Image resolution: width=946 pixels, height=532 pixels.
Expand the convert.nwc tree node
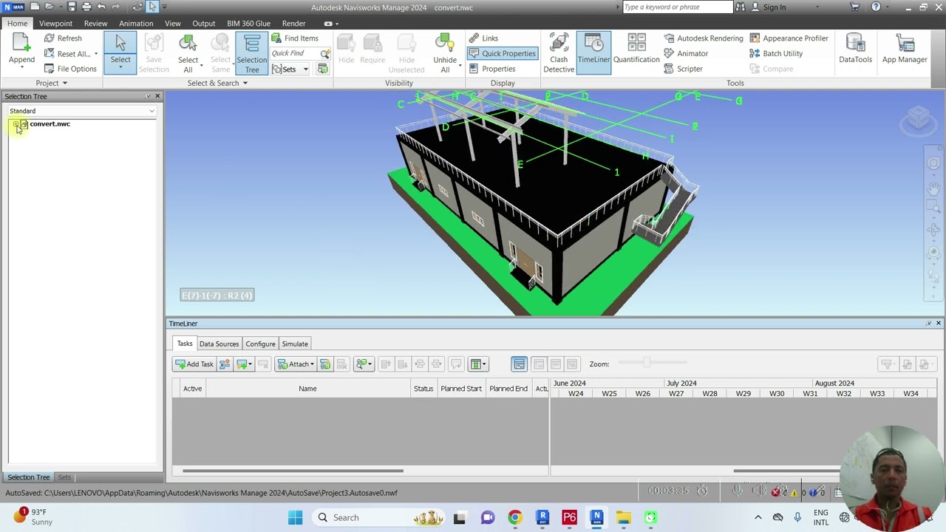pos(16,124)
